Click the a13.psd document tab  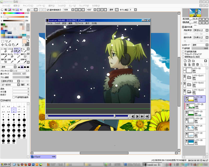[x=43, y=157]
